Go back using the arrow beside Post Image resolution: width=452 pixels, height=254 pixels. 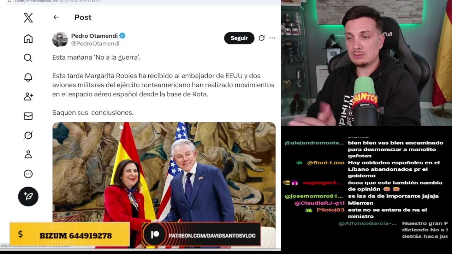(x=56, y=17)
